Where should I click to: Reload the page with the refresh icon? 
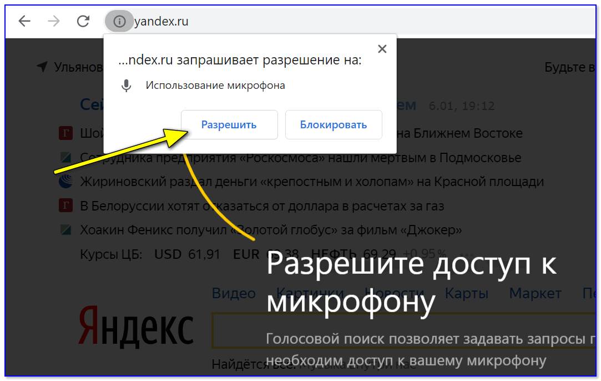(83, 22)
